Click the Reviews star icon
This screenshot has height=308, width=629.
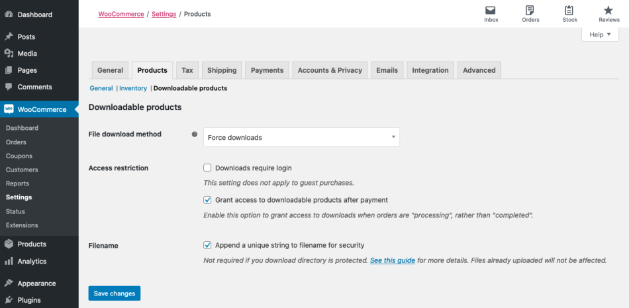608,11
